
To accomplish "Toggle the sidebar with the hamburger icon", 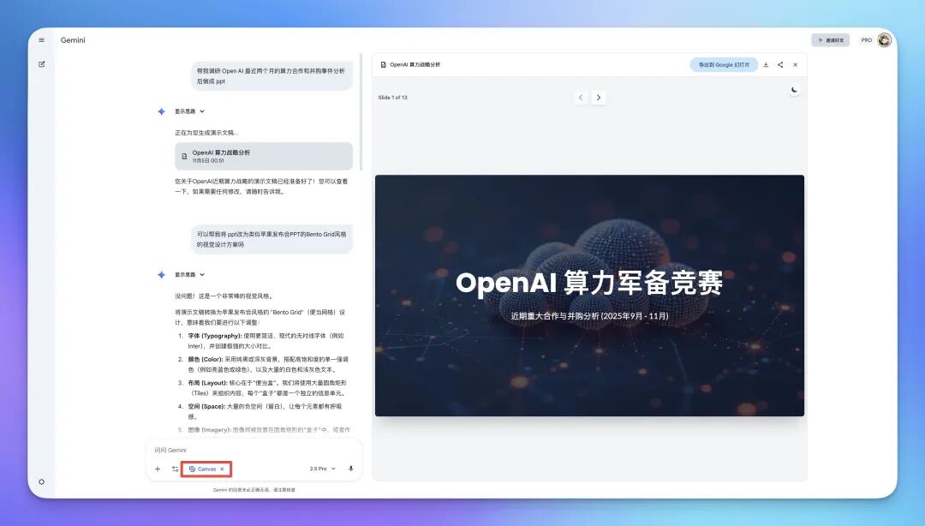I will pyautogui.click(x=41, y=39).
